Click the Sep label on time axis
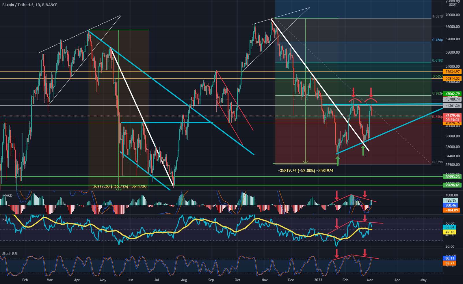This screenshot has width=463, height=284. pyautogui.click(x=211, y=280)
